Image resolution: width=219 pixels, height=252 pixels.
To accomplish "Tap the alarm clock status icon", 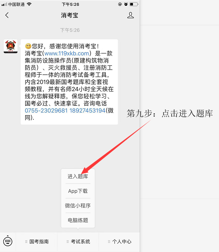I will coord(126,4).
